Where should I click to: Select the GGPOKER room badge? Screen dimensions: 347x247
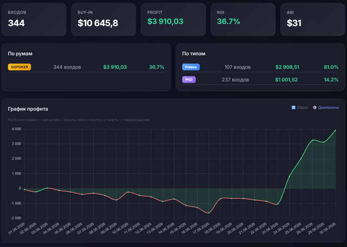[x=19, y=67]
